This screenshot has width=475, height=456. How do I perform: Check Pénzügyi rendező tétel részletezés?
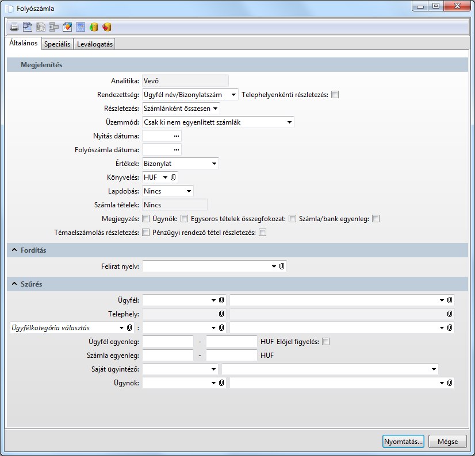tap(263, 233)
